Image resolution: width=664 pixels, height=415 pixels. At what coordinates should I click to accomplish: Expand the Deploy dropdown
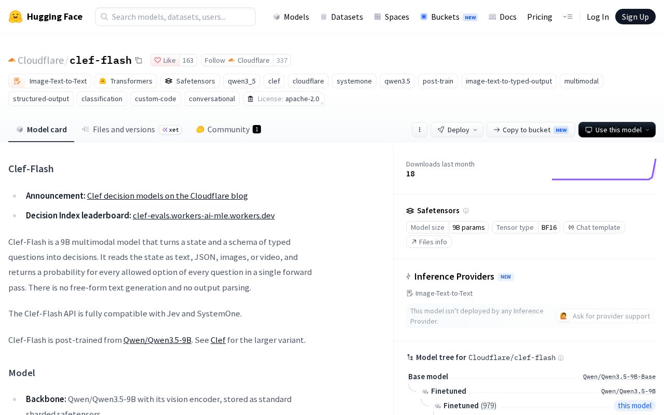pos(457,130)
